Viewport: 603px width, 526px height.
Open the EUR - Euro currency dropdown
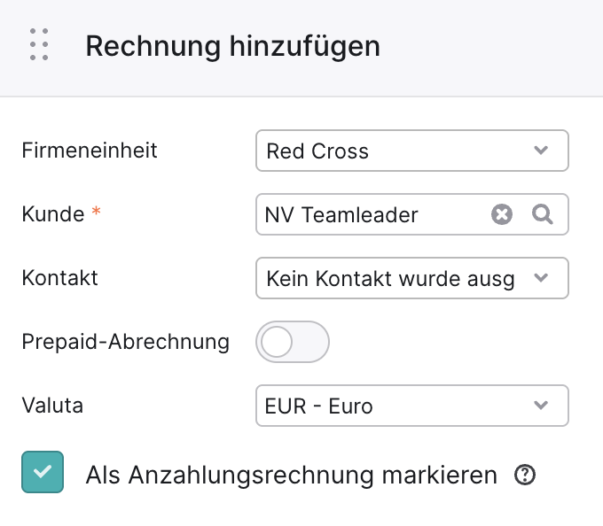click(411, 406)
